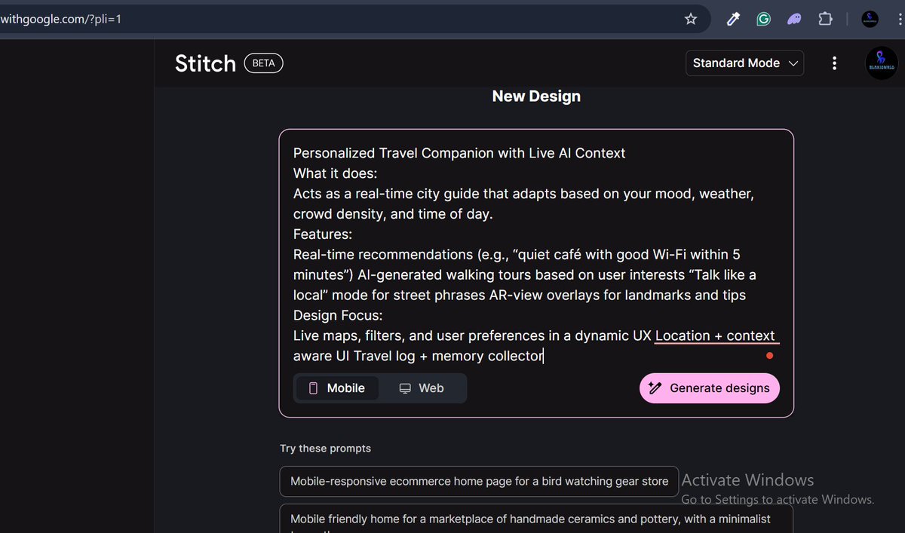
Task: Click the "New Design" heading
Action: (536, 96)
